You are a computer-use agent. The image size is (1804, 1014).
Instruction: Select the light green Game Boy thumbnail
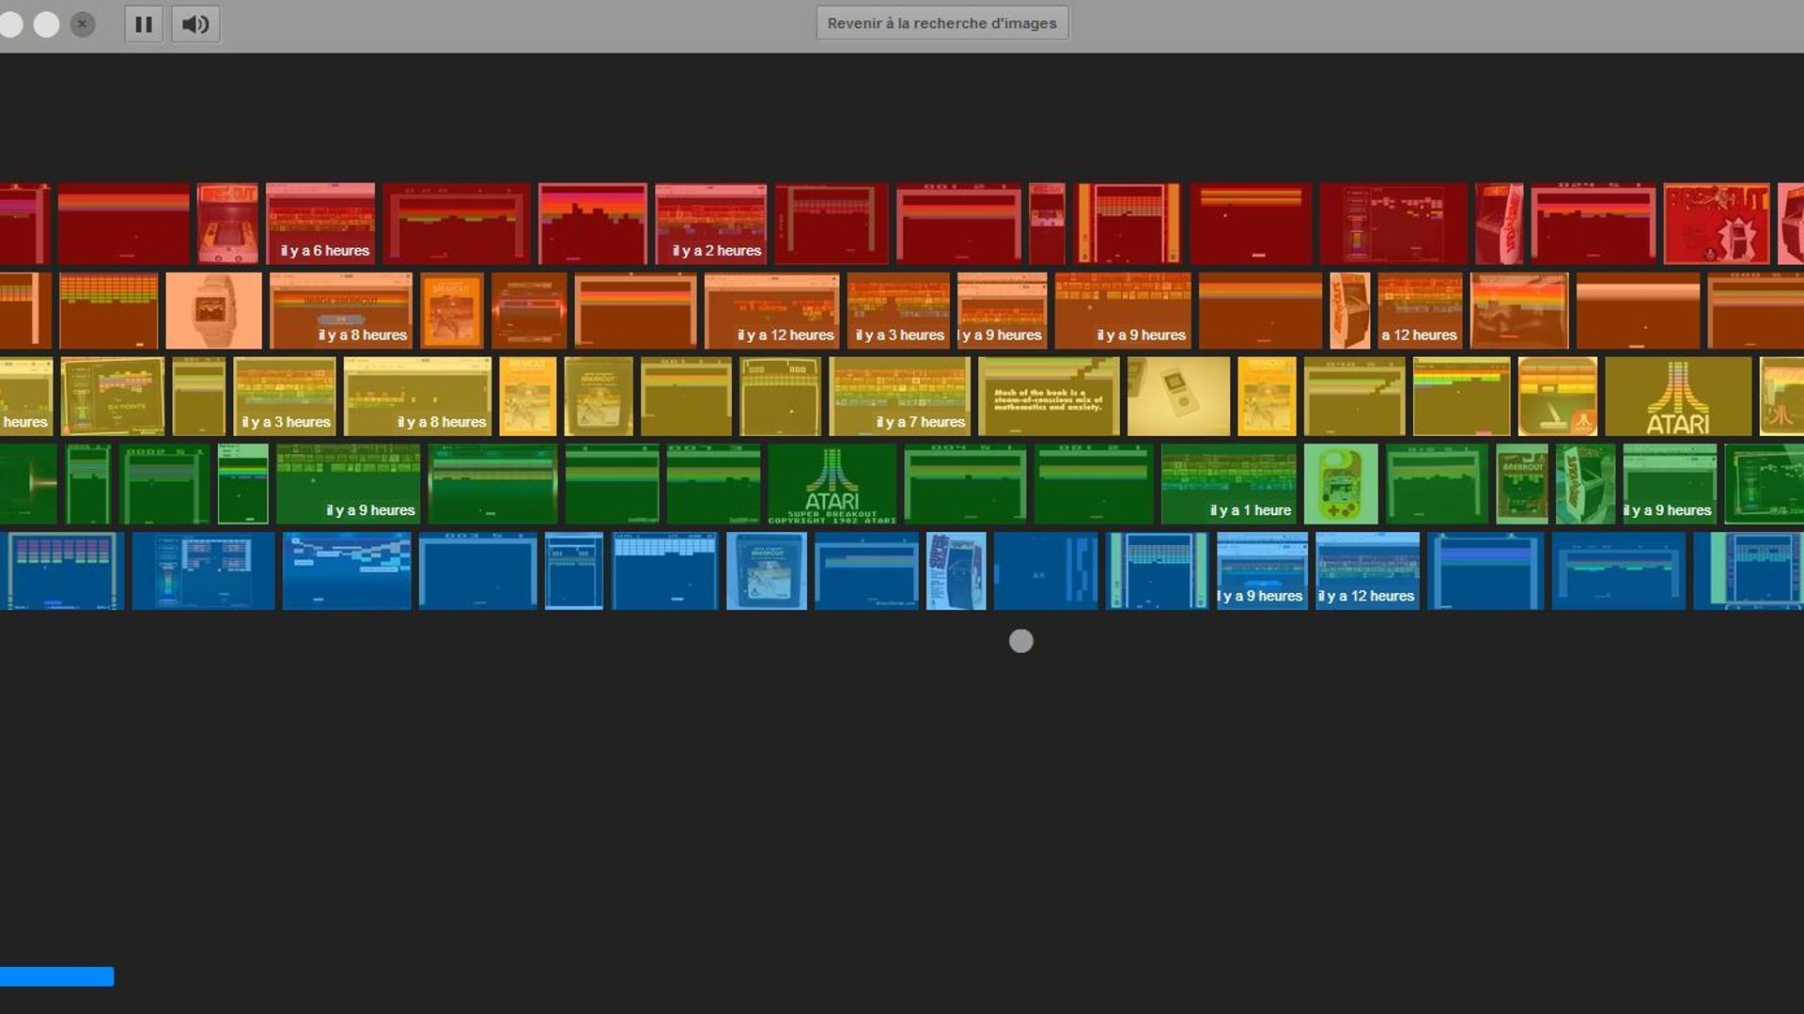pos(1340,484)
